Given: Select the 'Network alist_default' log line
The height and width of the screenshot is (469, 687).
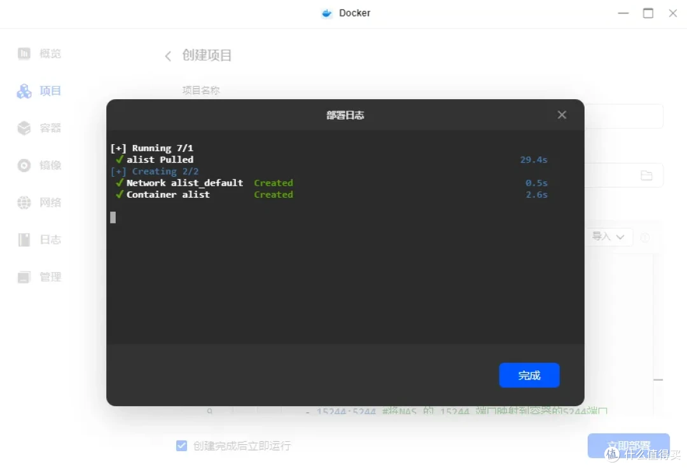Looking at the screenshot, I should [x=185, y=182].
